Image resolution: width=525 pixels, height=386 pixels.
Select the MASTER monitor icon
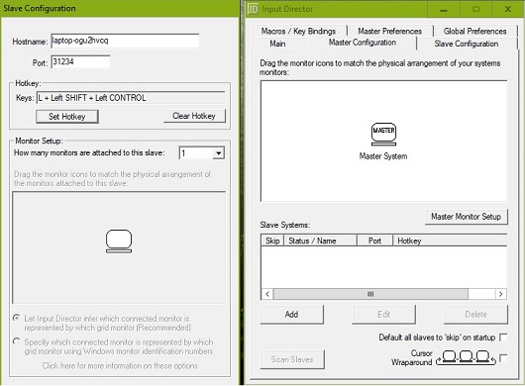point(383,135)
